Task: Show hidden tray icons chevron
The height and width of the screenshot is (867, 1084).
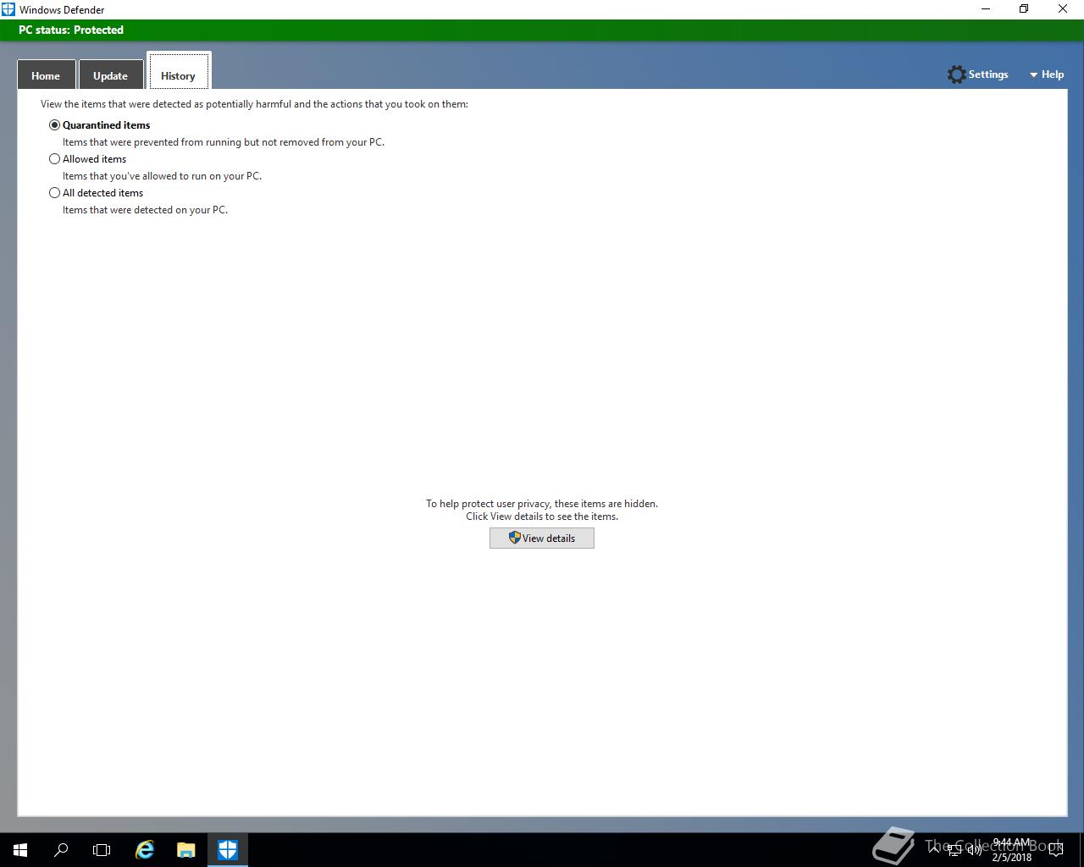Action: pyautogui.click(x=936, y=850)
